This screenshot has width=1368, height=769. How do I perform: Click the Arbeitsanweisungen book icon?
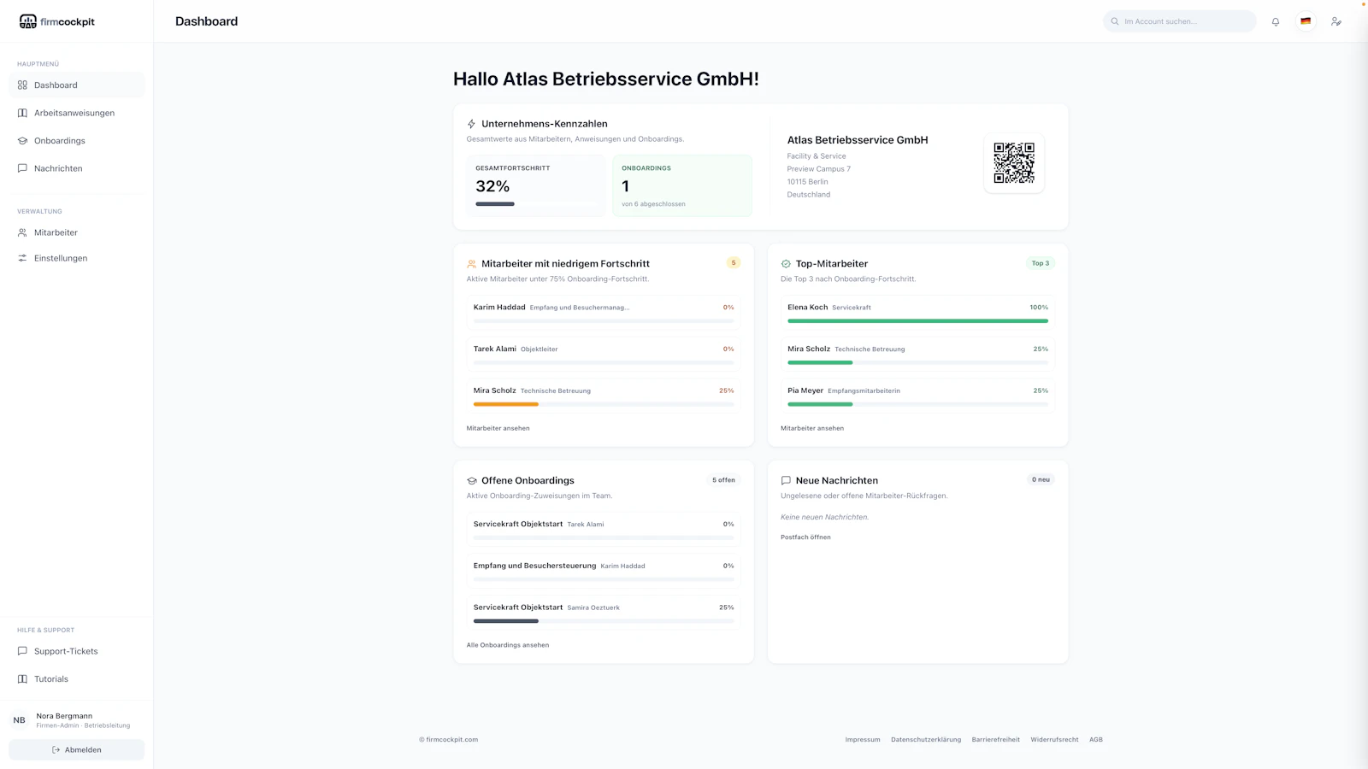(22, 113)
